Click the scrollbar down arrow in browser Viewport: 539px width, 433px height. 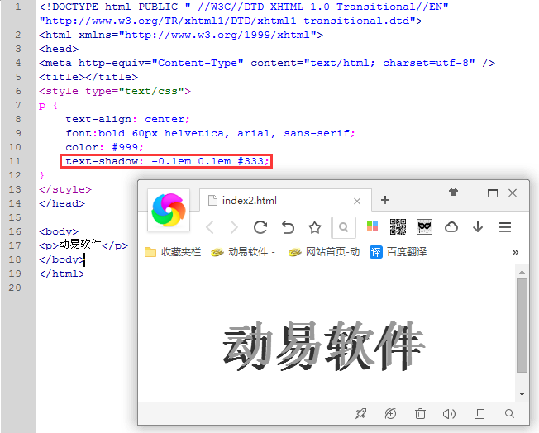point(522,393)
